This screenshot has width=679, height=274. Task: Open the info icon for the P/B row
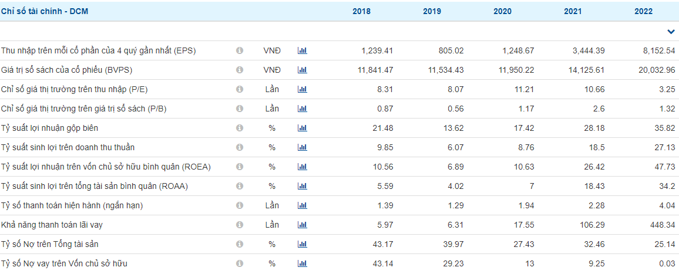240,109
